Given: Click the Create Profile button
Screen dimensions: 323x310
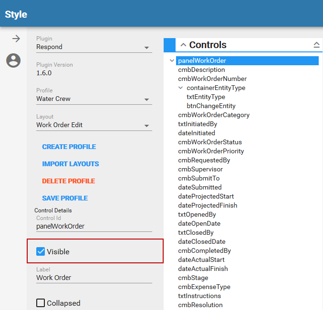Looking at the screenshot, I should pos(69,147).
